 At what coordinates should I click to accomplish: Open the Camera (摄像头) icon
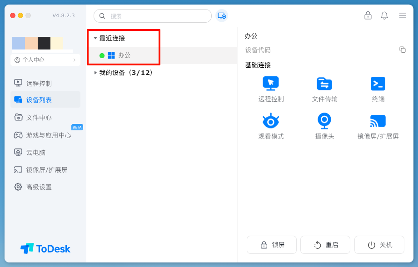pos(324,121)
